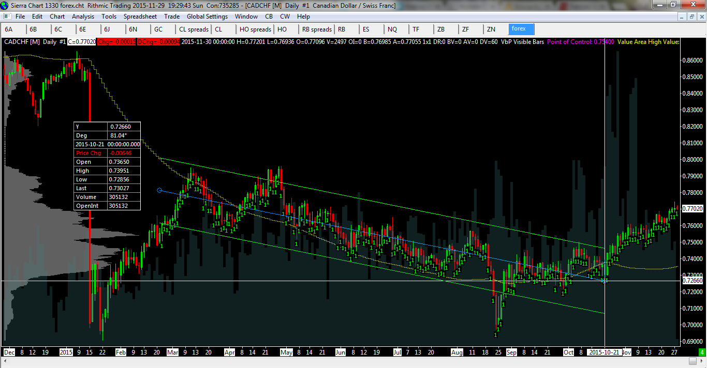This screenshot has height=368, width=707.
Task: Click the 0.80000 price scale label
Action: click(693, 159)
